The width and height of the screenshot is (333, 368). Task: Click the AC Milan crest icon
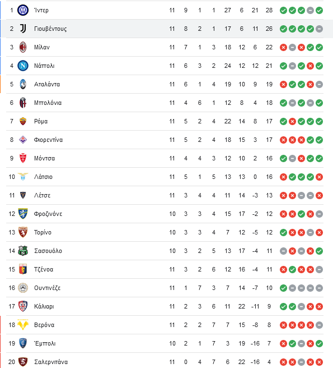pos(23,47)
